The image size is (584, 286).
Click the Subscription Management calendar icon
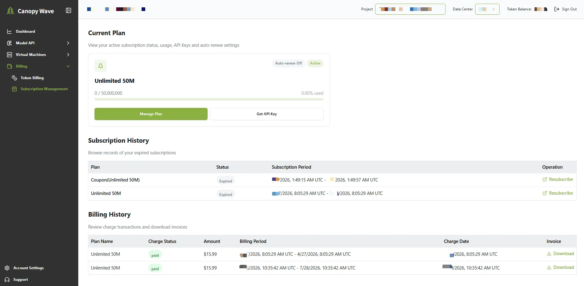tap(14, 89)
